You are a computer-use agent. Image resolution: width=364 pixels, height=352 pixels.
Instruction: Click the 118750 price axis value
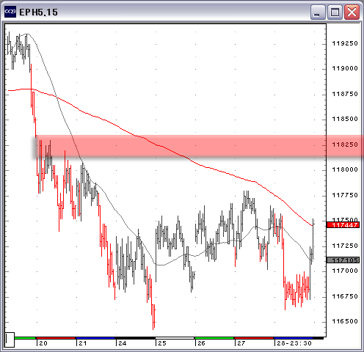[x=344, y=94]
